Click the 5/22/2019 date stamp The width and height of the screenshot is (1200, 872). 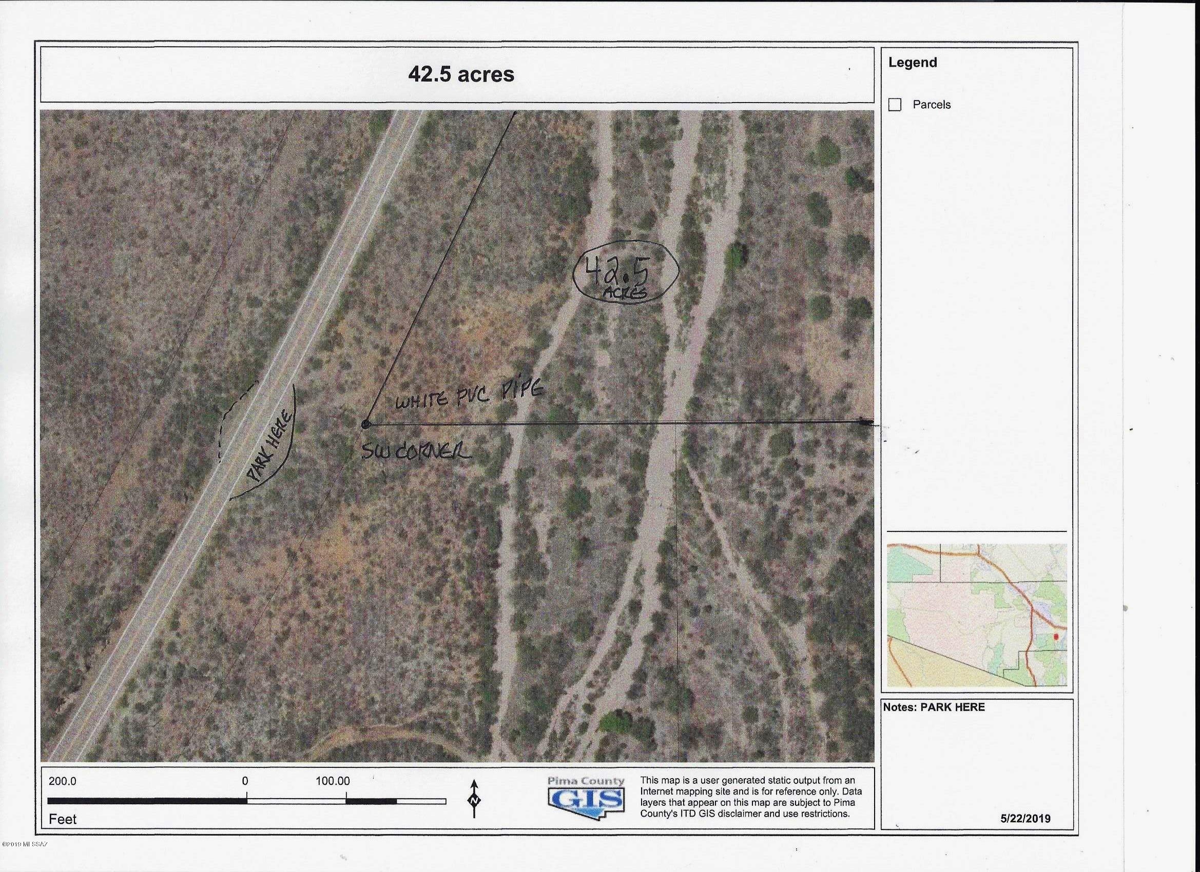(1025, 819)
